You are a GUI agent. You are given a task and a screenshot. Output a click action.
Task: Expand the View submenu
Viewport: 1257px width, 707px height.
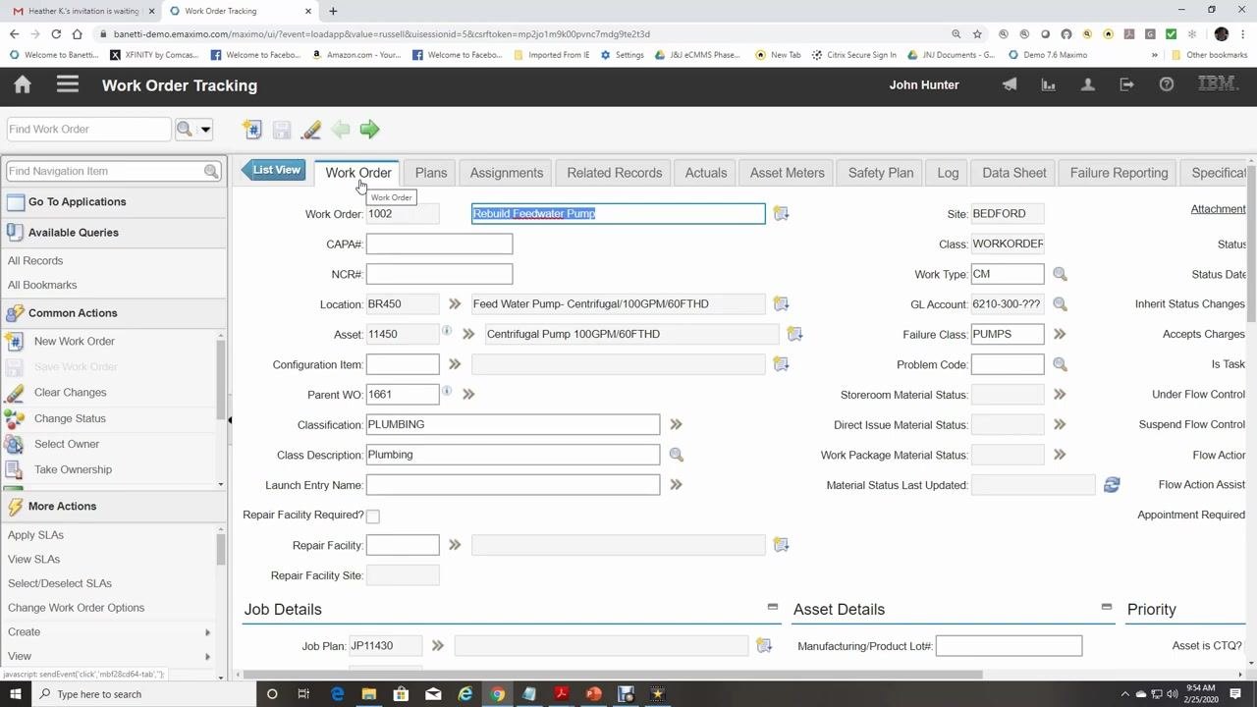(110, 656)
